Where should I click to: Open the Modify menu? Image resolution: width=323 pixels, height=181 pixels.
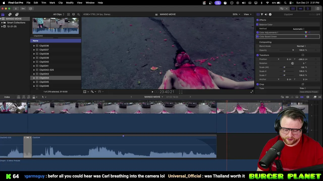(x=70, y=3)
